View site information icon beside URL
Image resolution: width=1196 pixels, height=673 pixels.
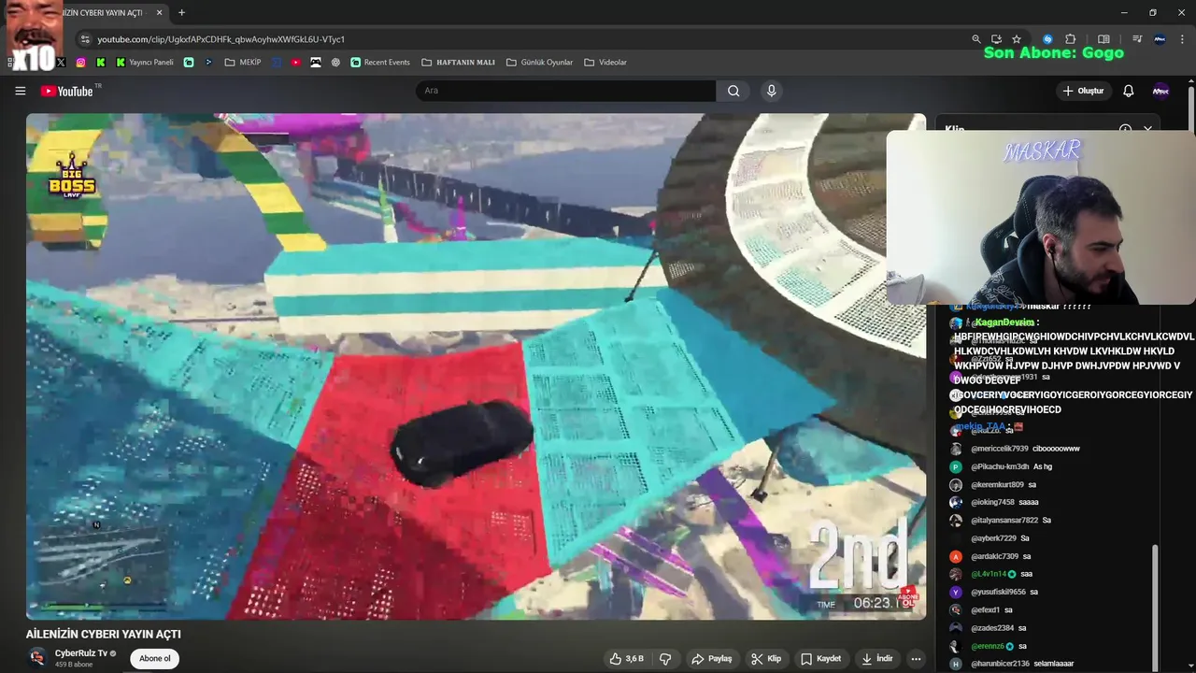85,39
